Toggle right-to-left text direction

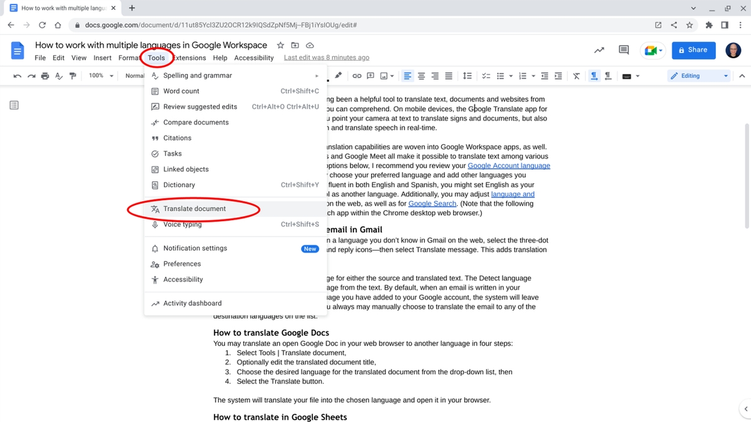(608, 76)
